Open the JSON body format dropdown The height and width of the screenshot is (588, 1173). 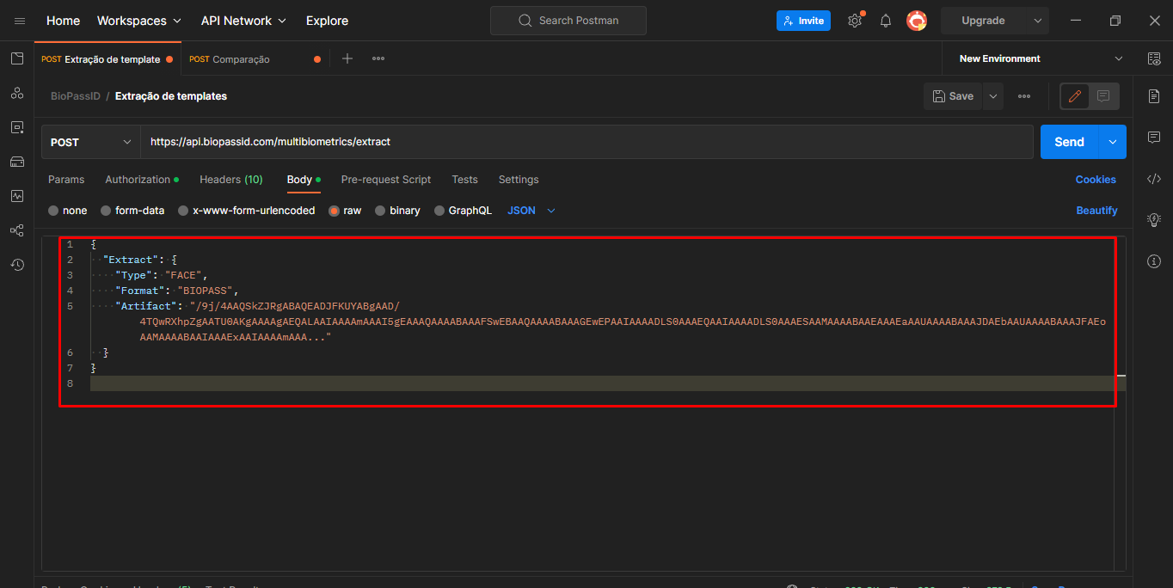[x=531, y=211]
